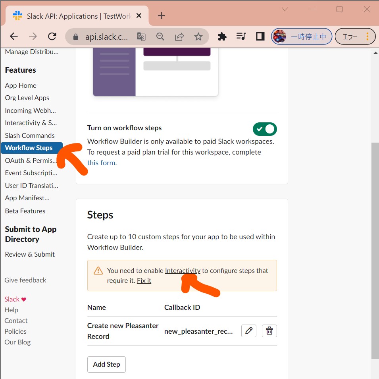Go to Slash Commands
The width and height of the screenshot is (379, 379).
point(30,135)
